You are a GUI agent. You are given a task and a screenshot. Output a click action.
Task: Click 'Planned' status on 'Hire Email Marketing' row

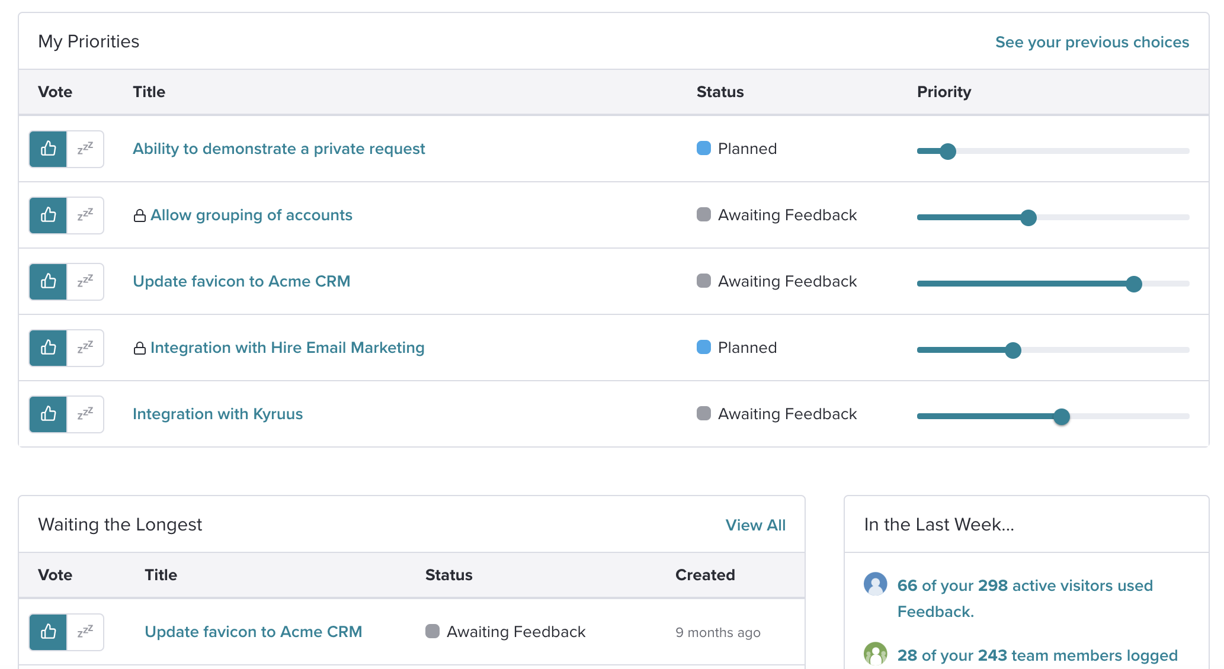click(747, 348)
